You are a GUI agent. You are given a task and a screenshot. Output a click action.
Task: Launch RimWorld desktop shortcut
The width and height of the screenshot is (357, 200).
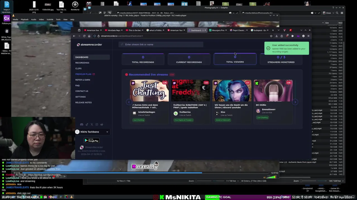coord(75,6)
